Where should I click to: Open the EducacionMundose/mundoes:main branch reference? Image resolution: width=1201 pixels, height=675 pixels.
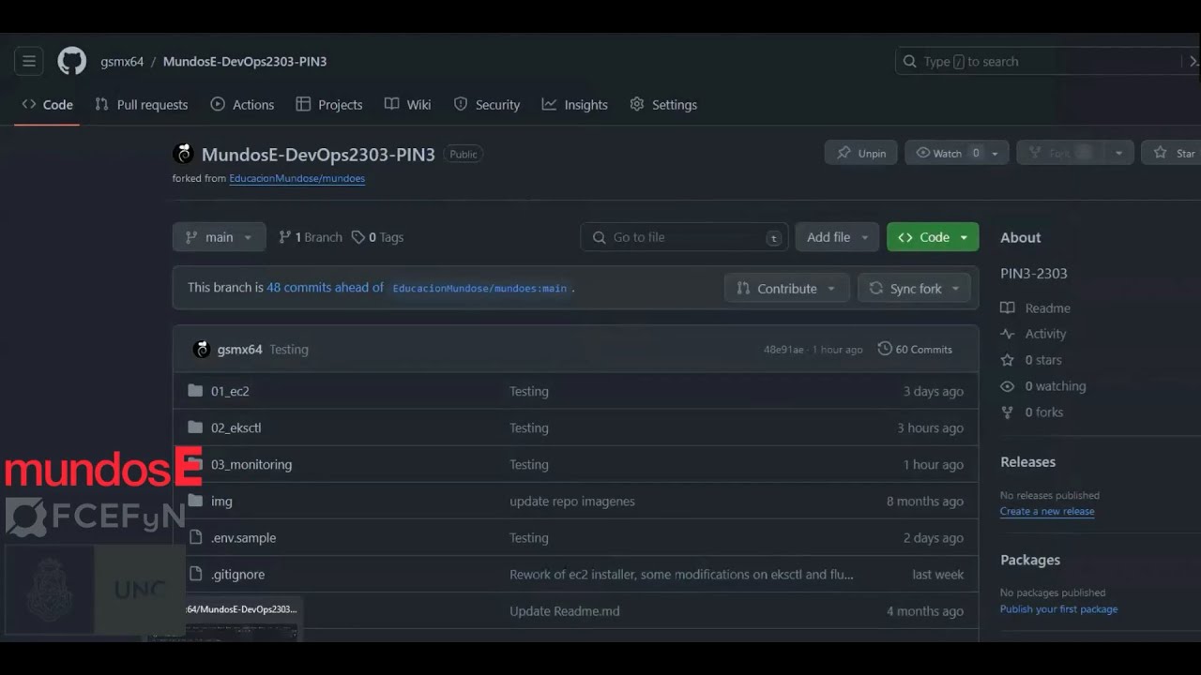click(479, 289)
